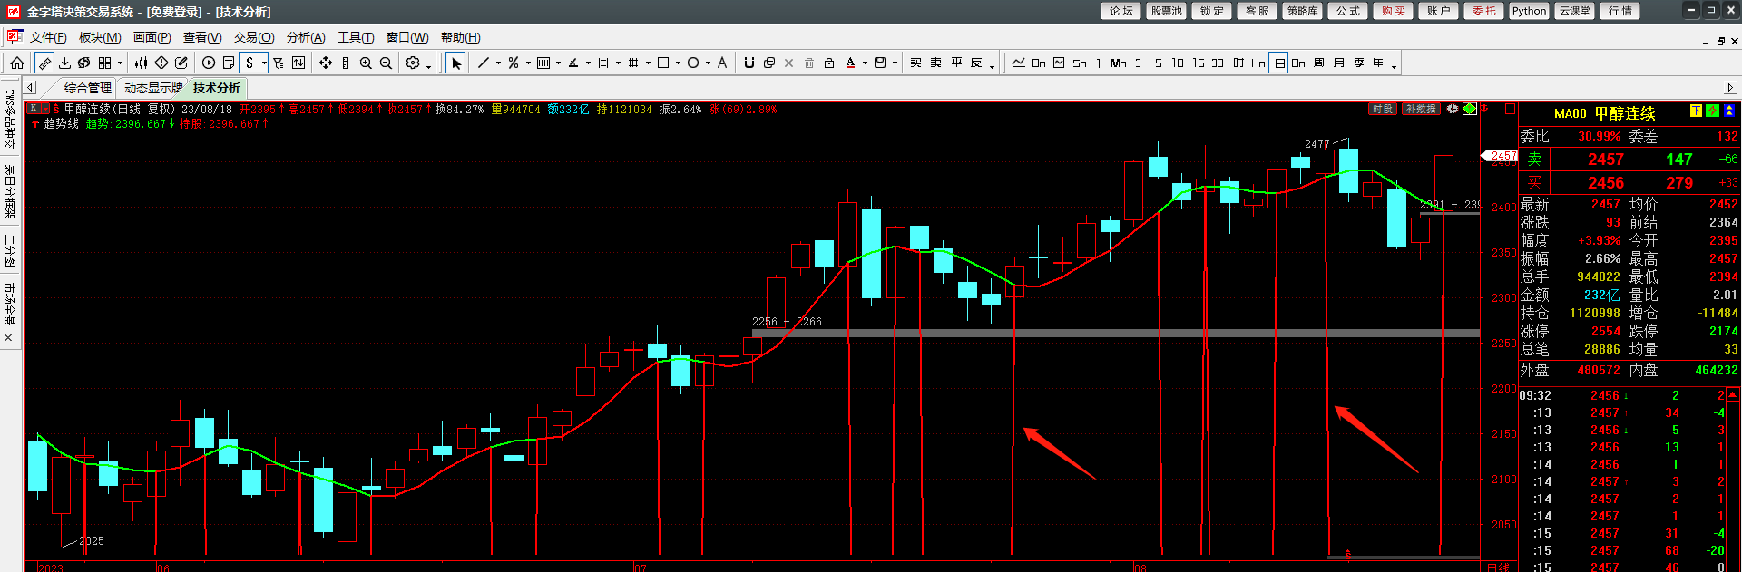Toggle the ruler measuring tool
The height and width of the screenshot is (572, 1742).
tap(44, 63)
